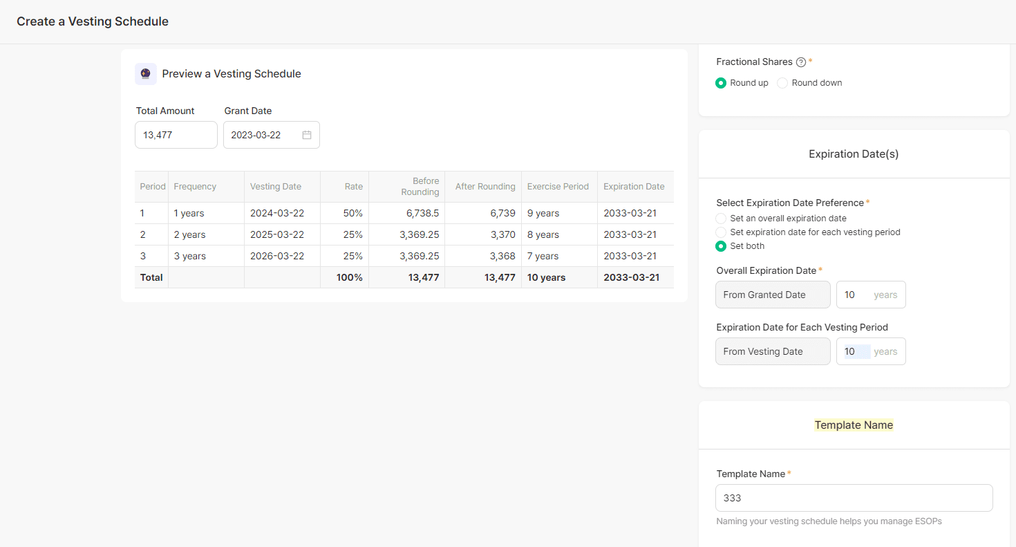Click the Create a Vesting Schedule page title

click(x=92, y=21)
